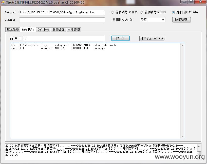Image resolution: width=207 pixels, height=164 pixels.
Task: Focus the Action URL input field
Action: 62,13
